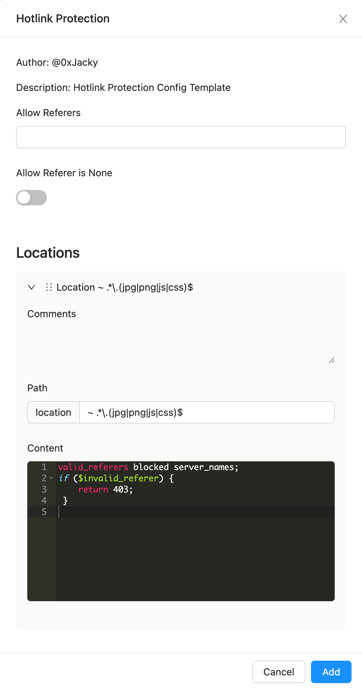
Task: Click the Path regex input field
Action: tap(206, 413)
